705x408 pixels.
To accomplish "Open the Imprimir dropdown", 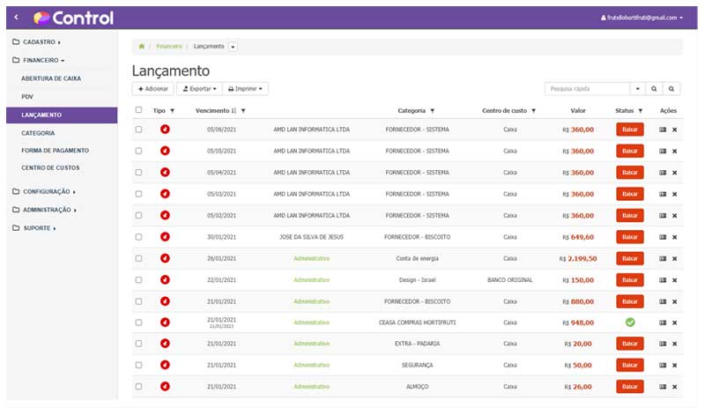I will [x=245, y=89].
